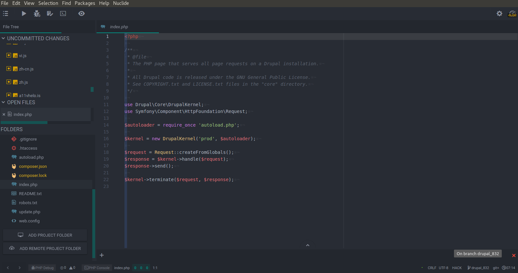Image resolution: width=518 pixels, height=273 pixels.
Task: Toggle the eye preview icon in toolbar
Action: [x=82, y=14]
